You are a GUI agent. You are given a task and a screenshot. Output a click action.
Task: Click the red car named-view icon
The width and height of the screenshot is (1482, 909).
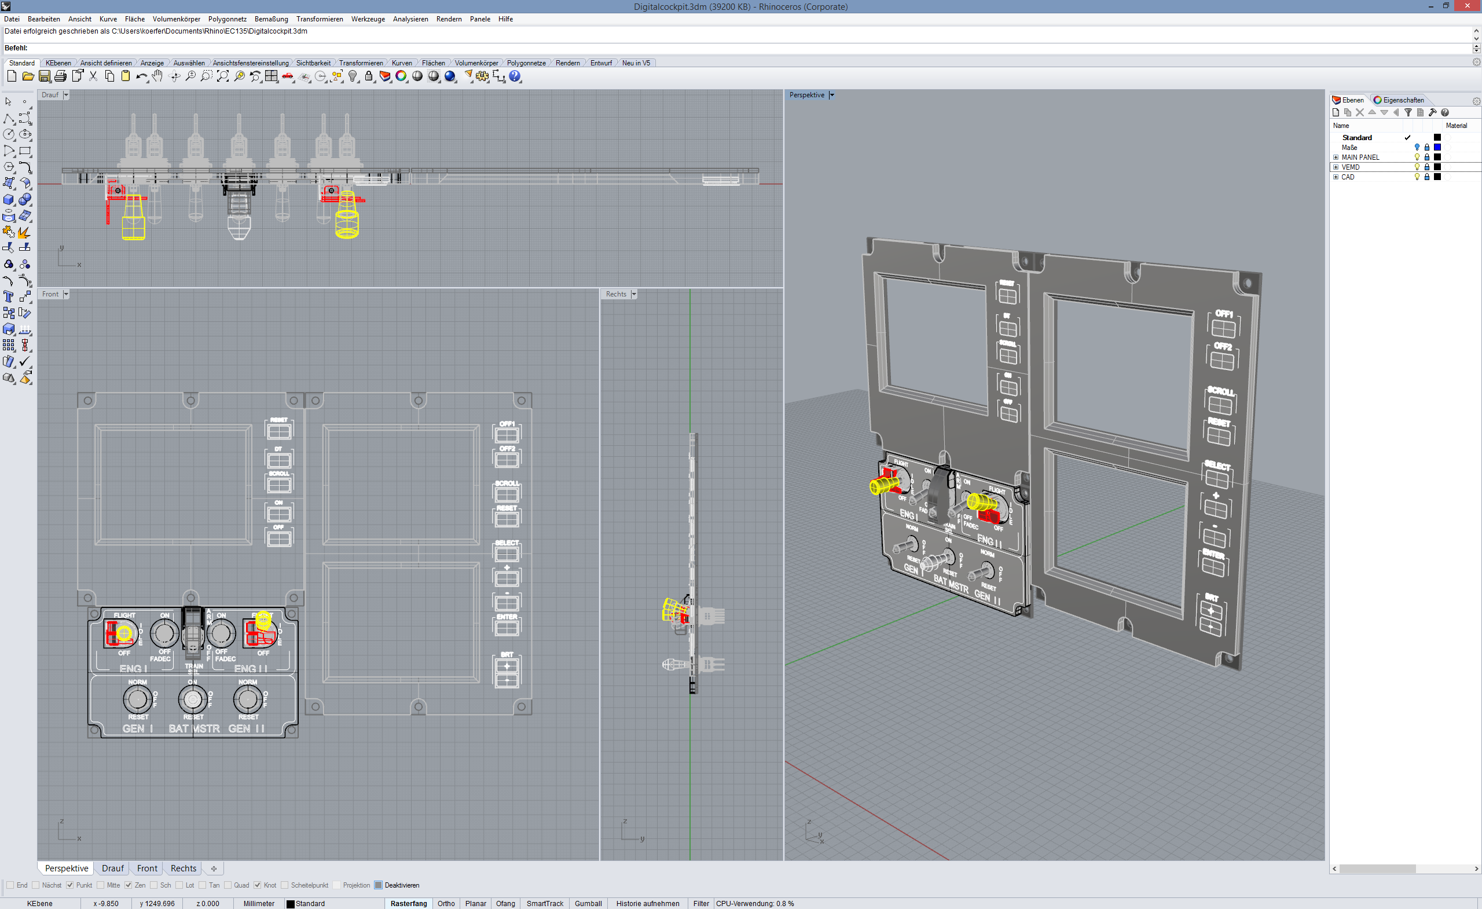click(288, 76)
